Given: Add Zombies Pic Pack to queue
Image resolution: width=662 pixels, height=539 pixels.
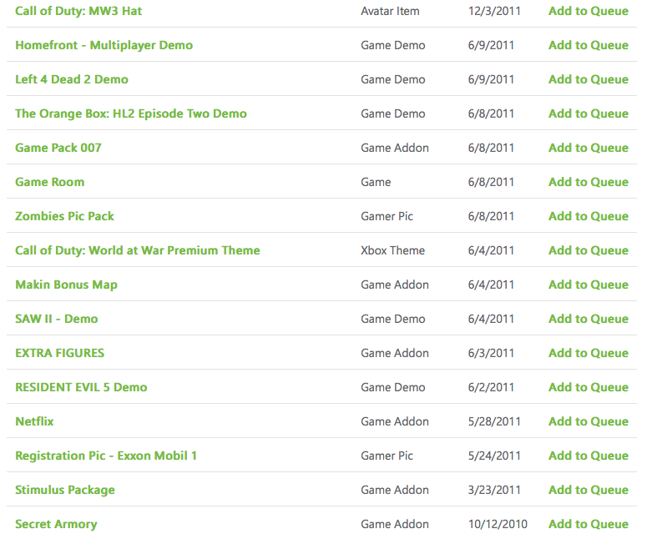Looking at the screenshot, I should pos(589,216).
